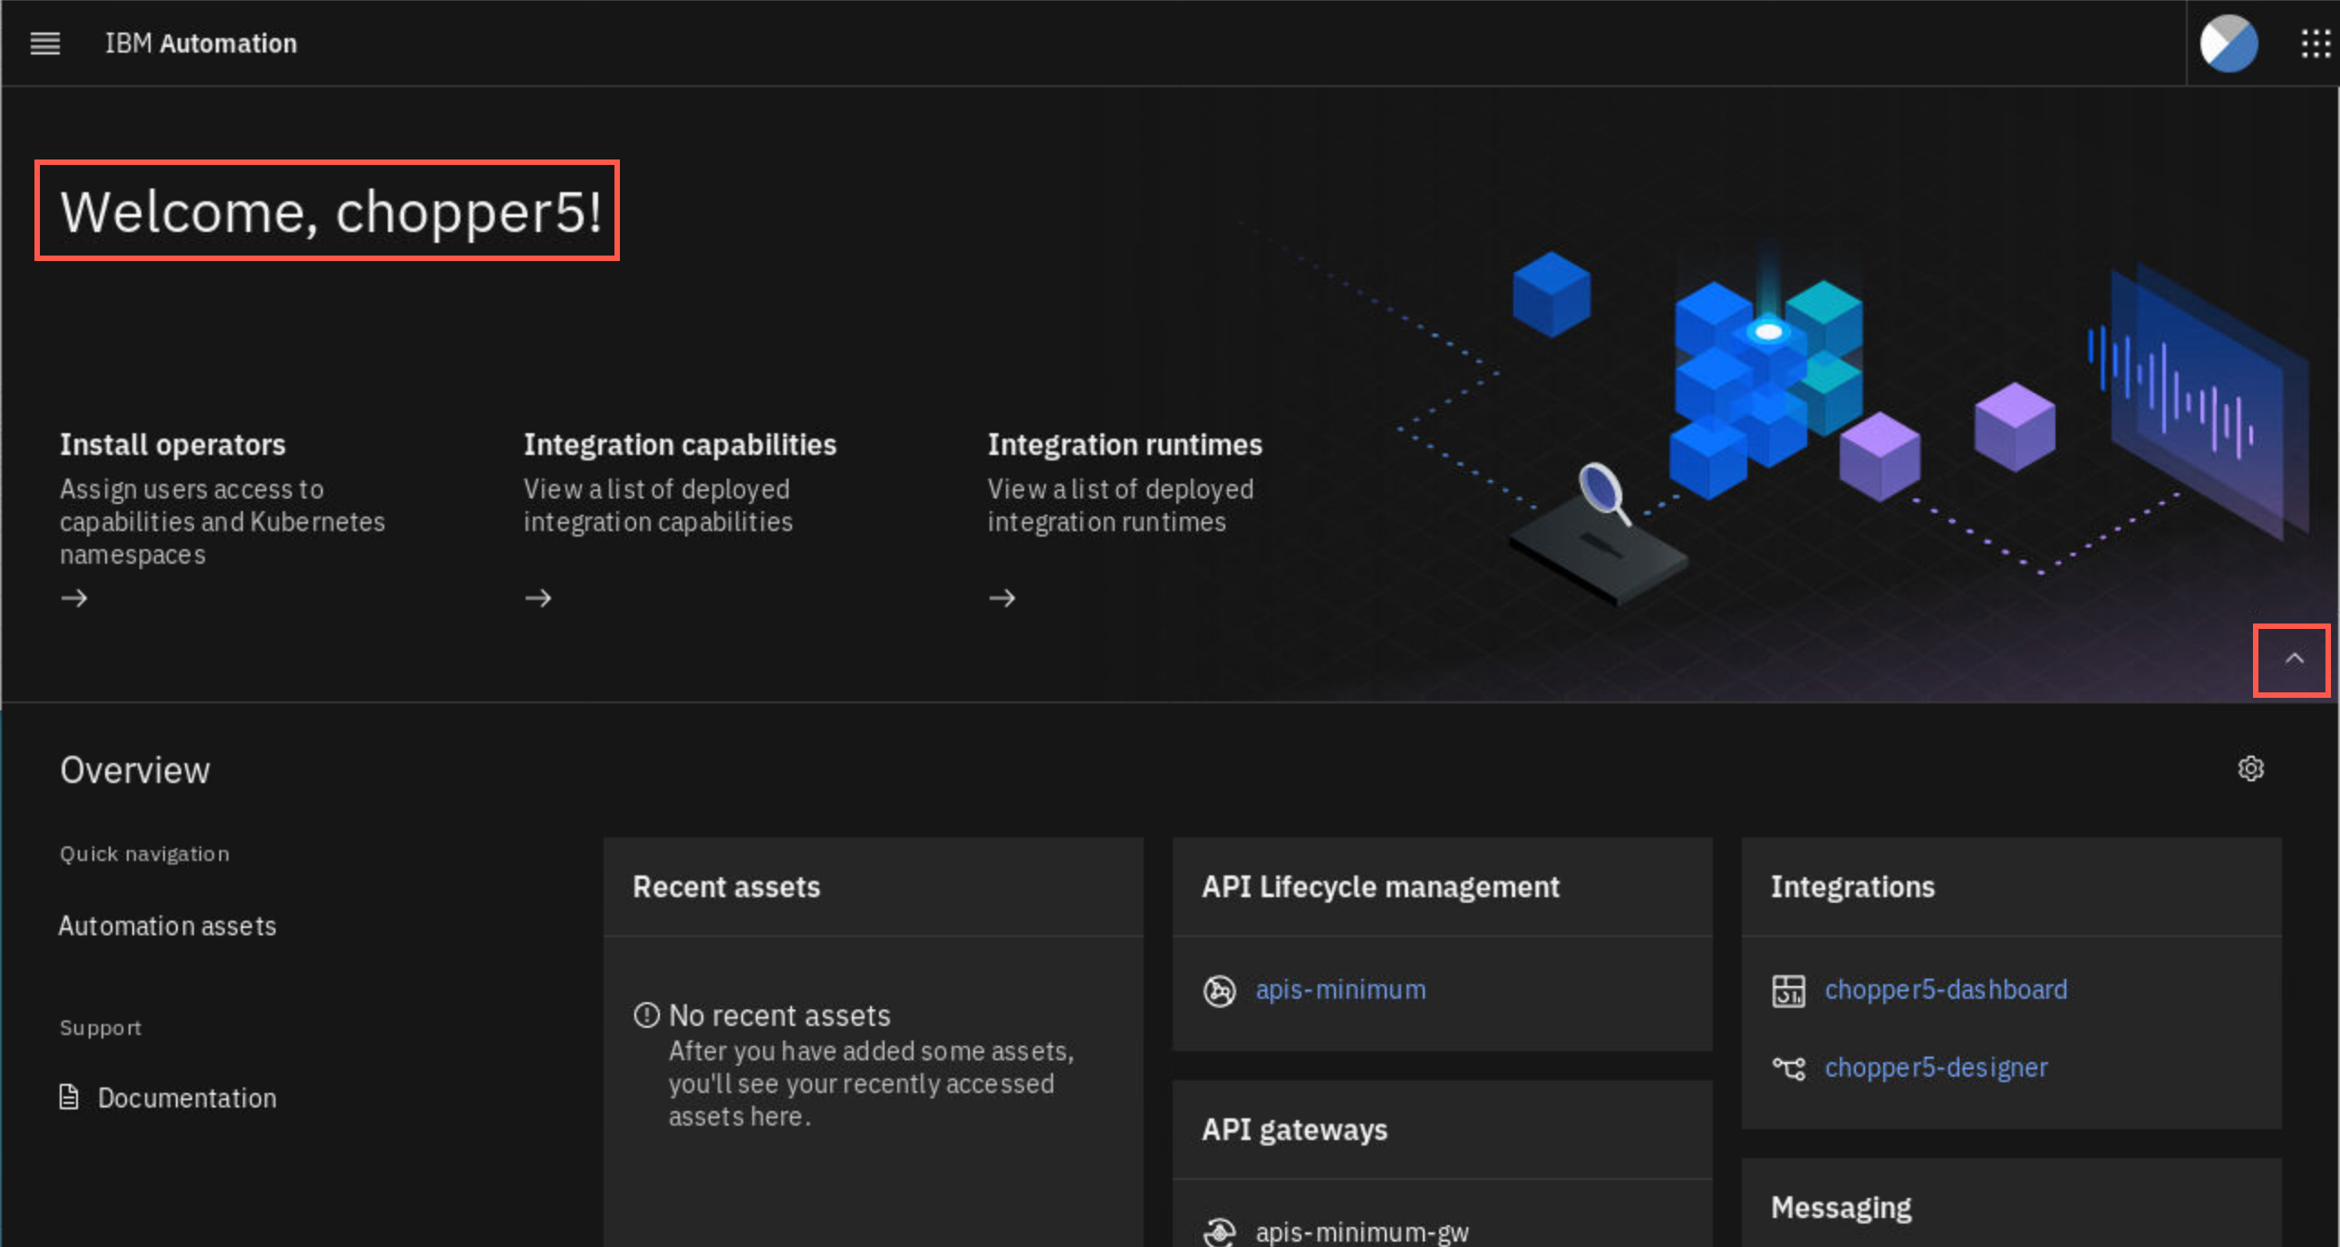The image size is (2340, 1247).
Task: Collapse the welcome banner with the chevron
Action: click(2294, 659)
